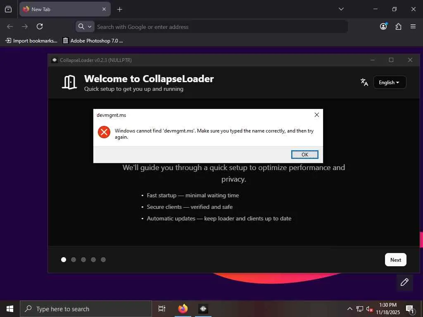Click Next in CollapseLoader setup

pyautogui.click(x=395, y=260)
